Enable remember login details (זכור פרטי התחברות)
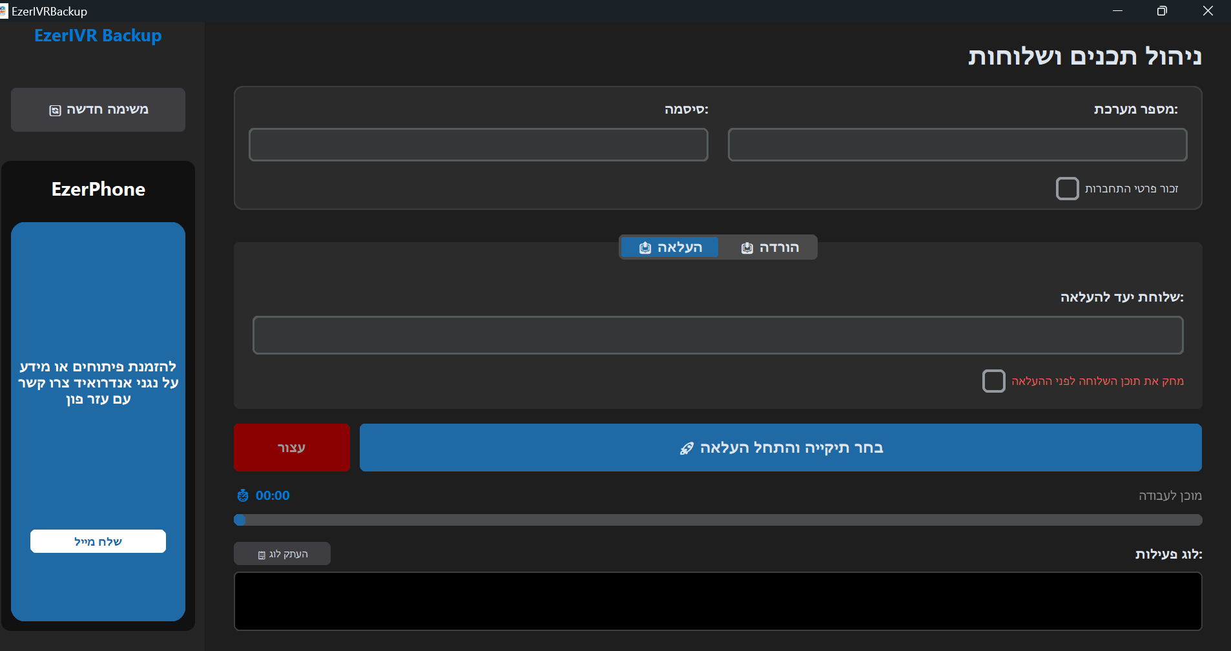 pos(1067,189)
